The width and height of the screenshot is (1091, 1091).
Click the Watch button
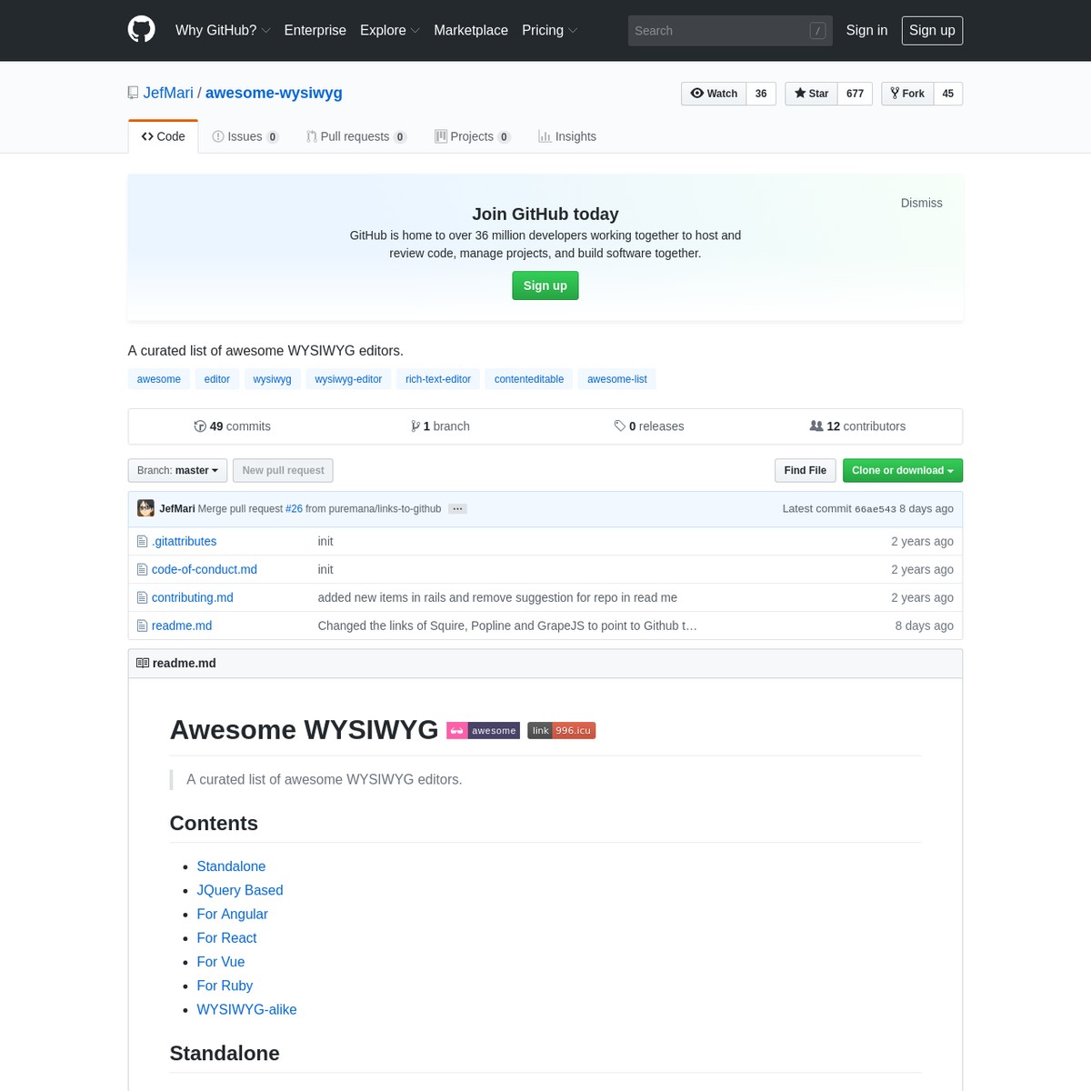click(x=714, y=94)
